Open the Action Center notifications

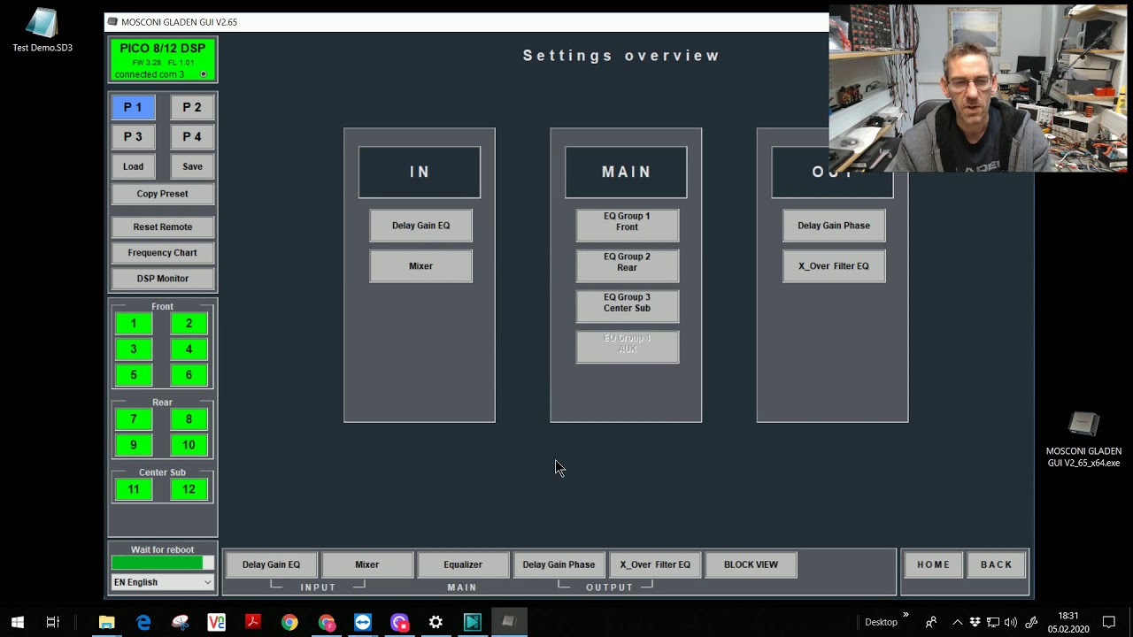point(1109,622)
